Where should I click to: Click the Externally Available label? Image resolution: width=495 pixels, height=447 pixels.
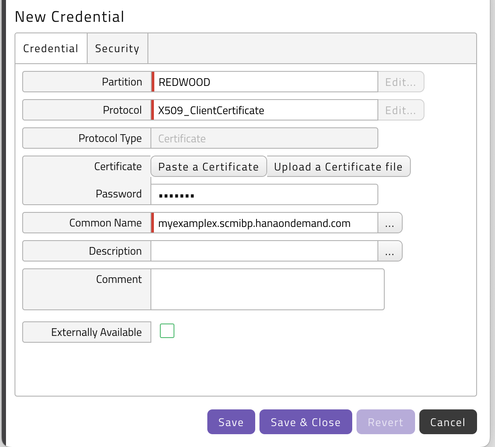96,332
